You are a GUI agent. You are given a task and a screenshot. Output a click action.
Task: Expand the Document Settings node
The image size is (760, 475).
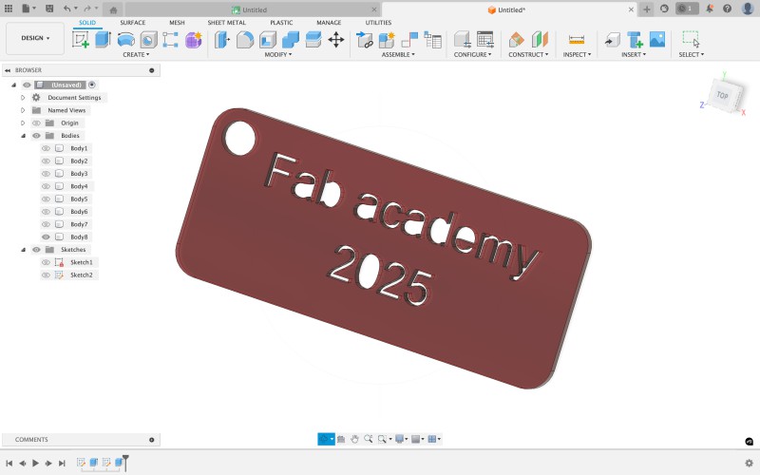coord(23,98)
